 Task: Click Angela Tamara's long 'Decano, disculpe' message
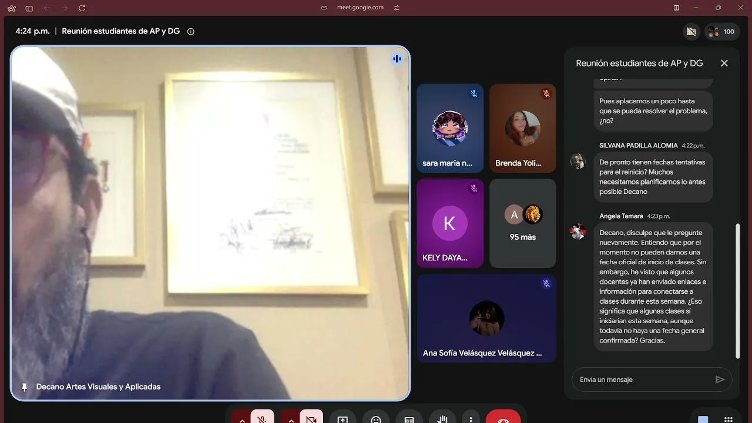coord(653,287)
